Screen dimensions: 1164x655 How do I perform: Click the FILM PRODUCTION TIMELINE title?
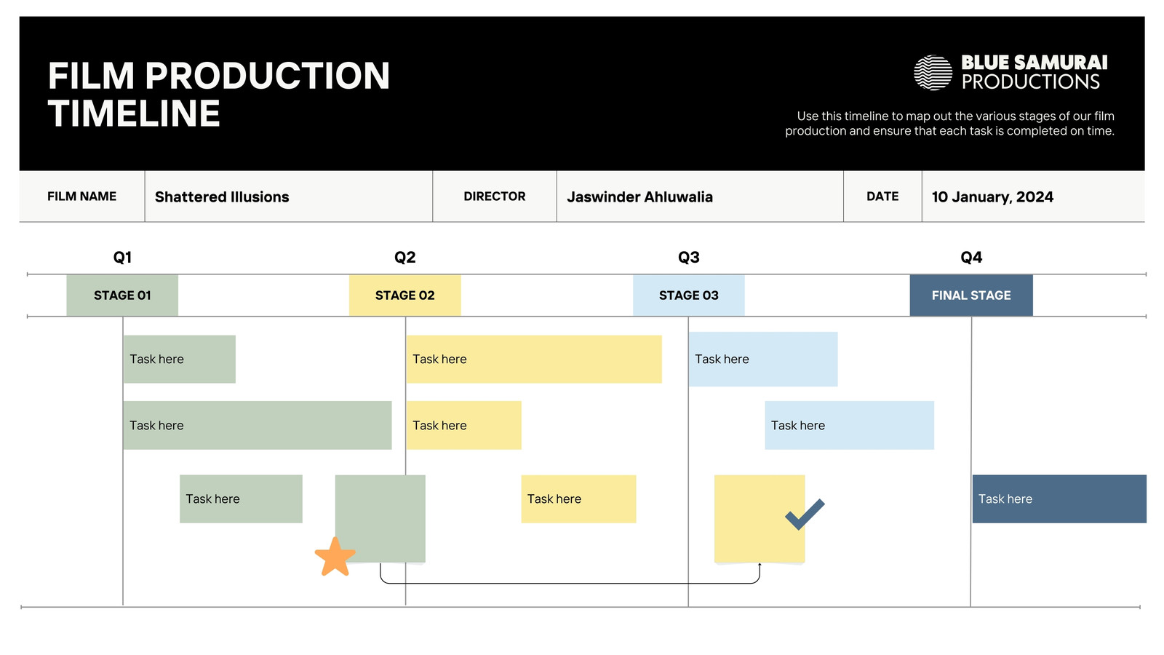coord(219,95)
